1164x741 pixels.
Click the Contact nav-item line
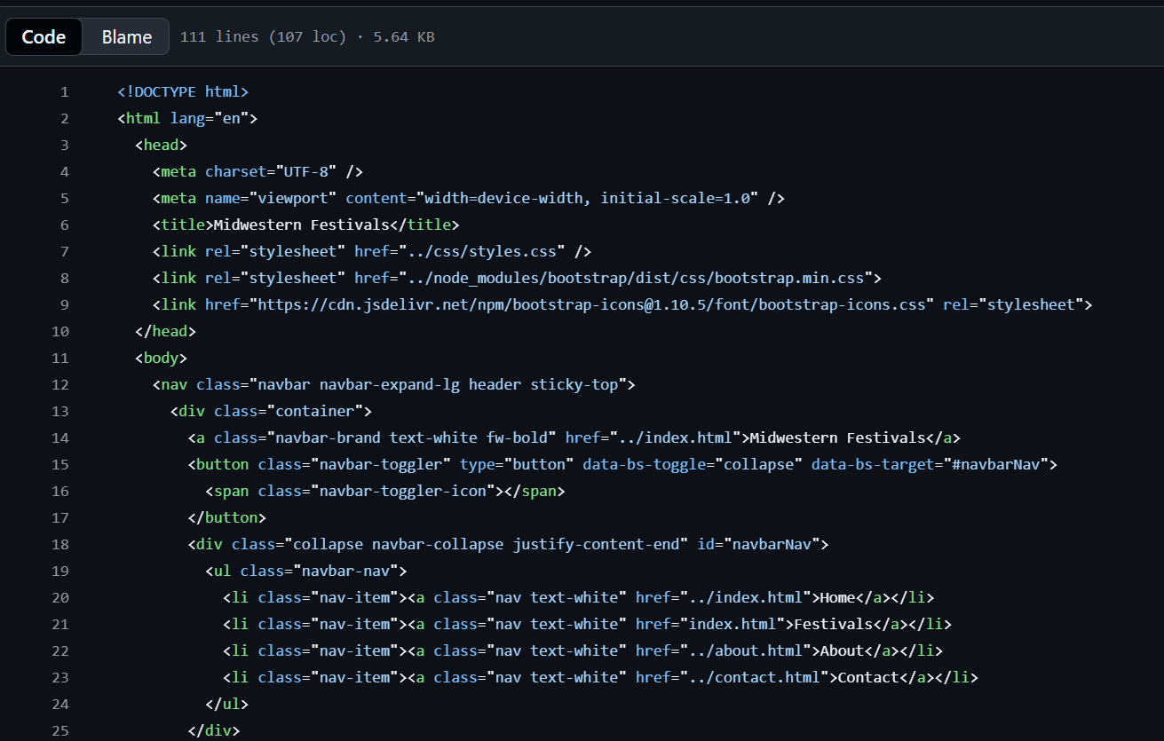(600, 677)
